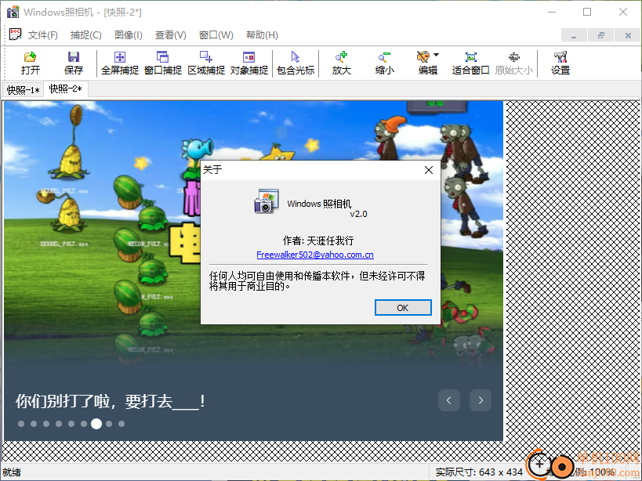The height and width of the screenshot is (481, 642).
Task: Click the last carousel dot in snapshot
Action: click(122, 424)
